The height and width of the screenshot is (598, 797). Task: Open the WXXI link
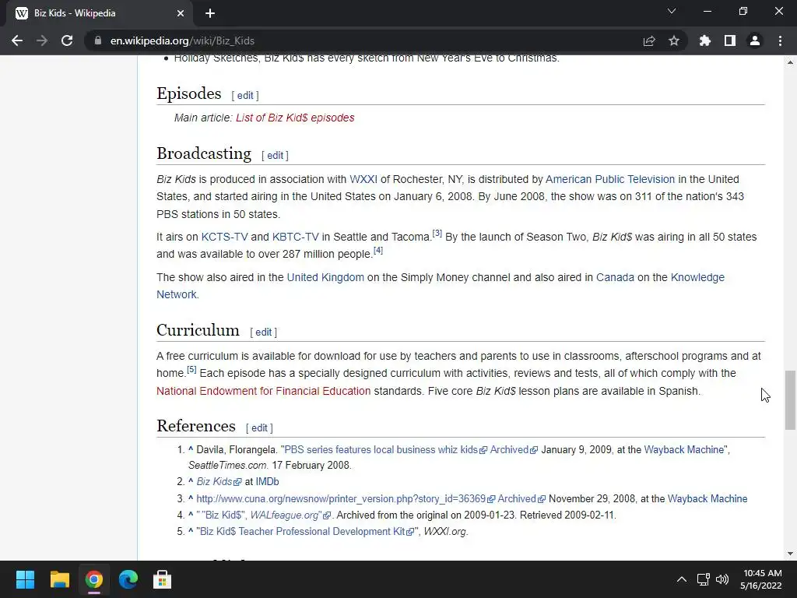click(363, 180)
